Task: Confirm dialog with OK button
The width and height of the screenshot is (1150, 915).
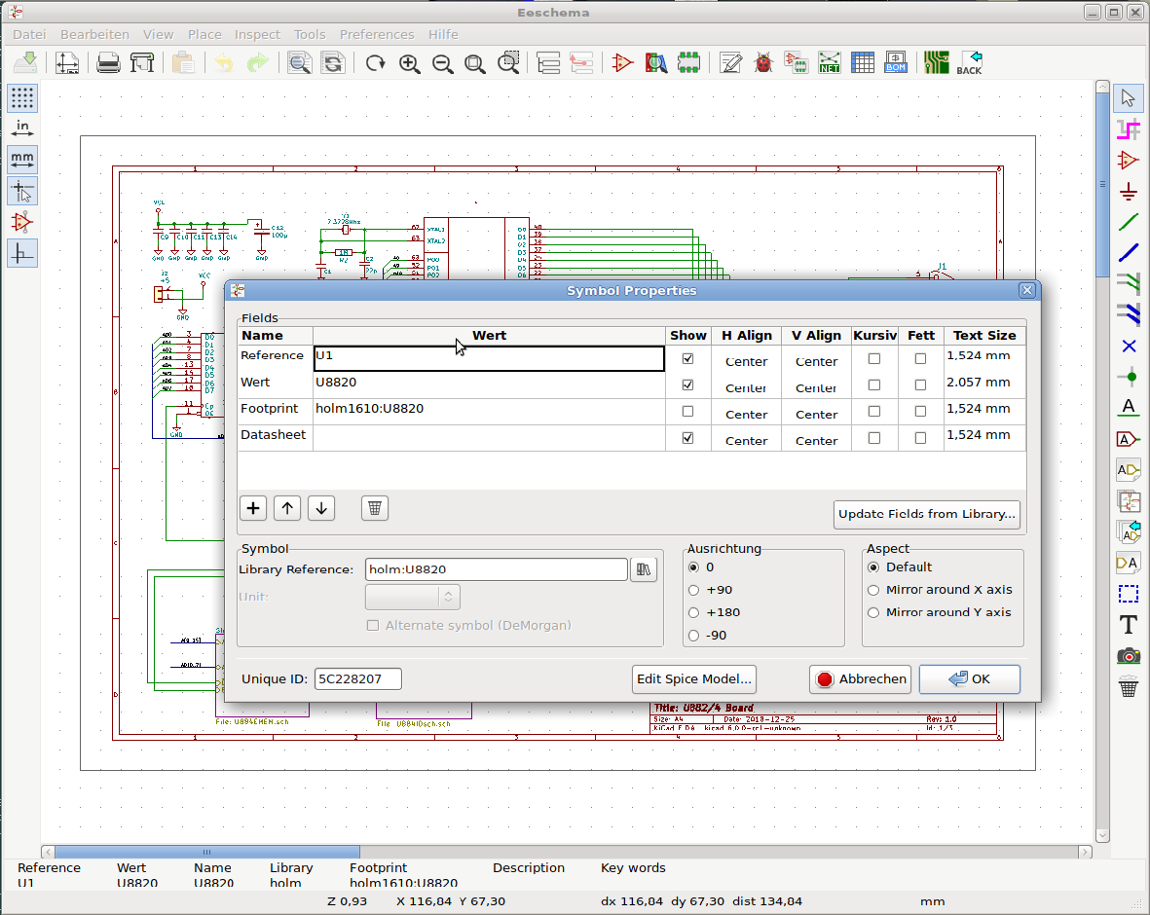Action: pos(970,678)
